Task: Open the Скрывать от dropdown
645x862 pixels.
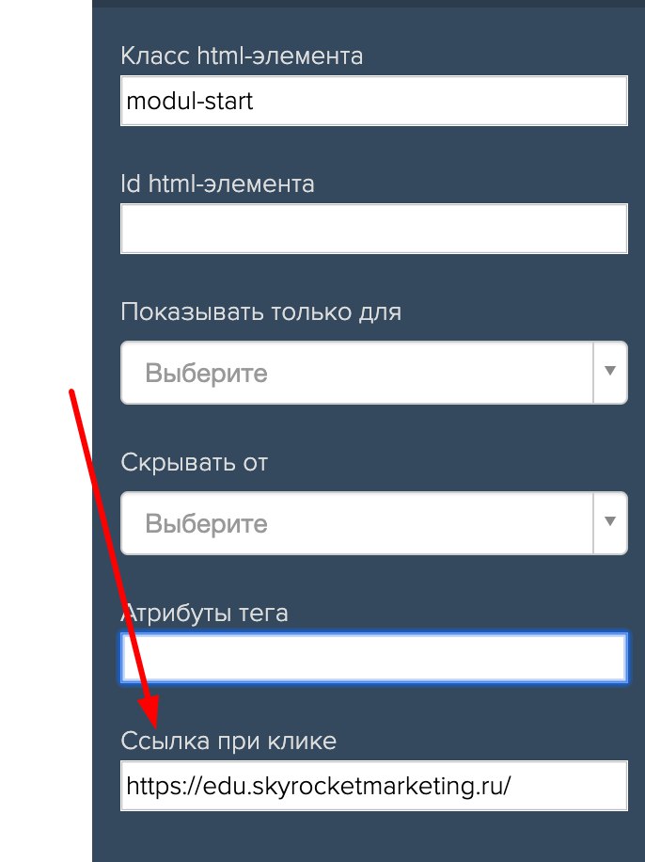Action: (373, 523)
